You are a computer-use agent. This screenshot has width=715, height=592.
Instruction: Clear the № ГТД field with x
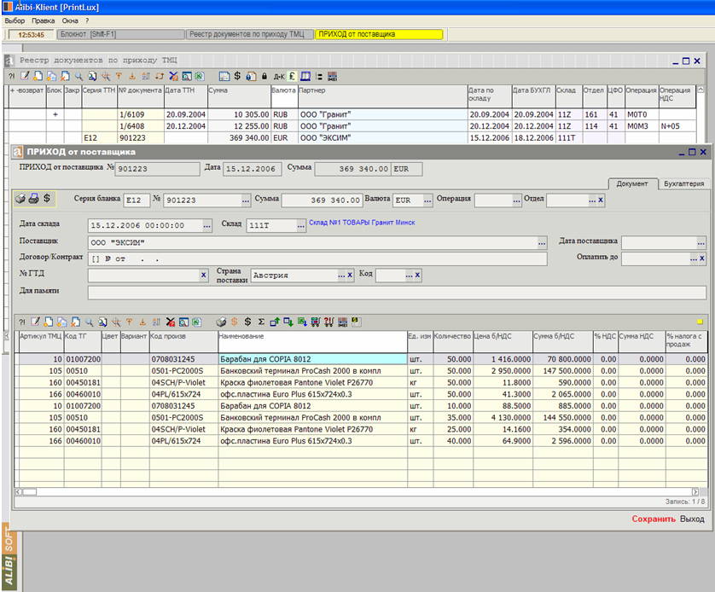click(203, 275)
